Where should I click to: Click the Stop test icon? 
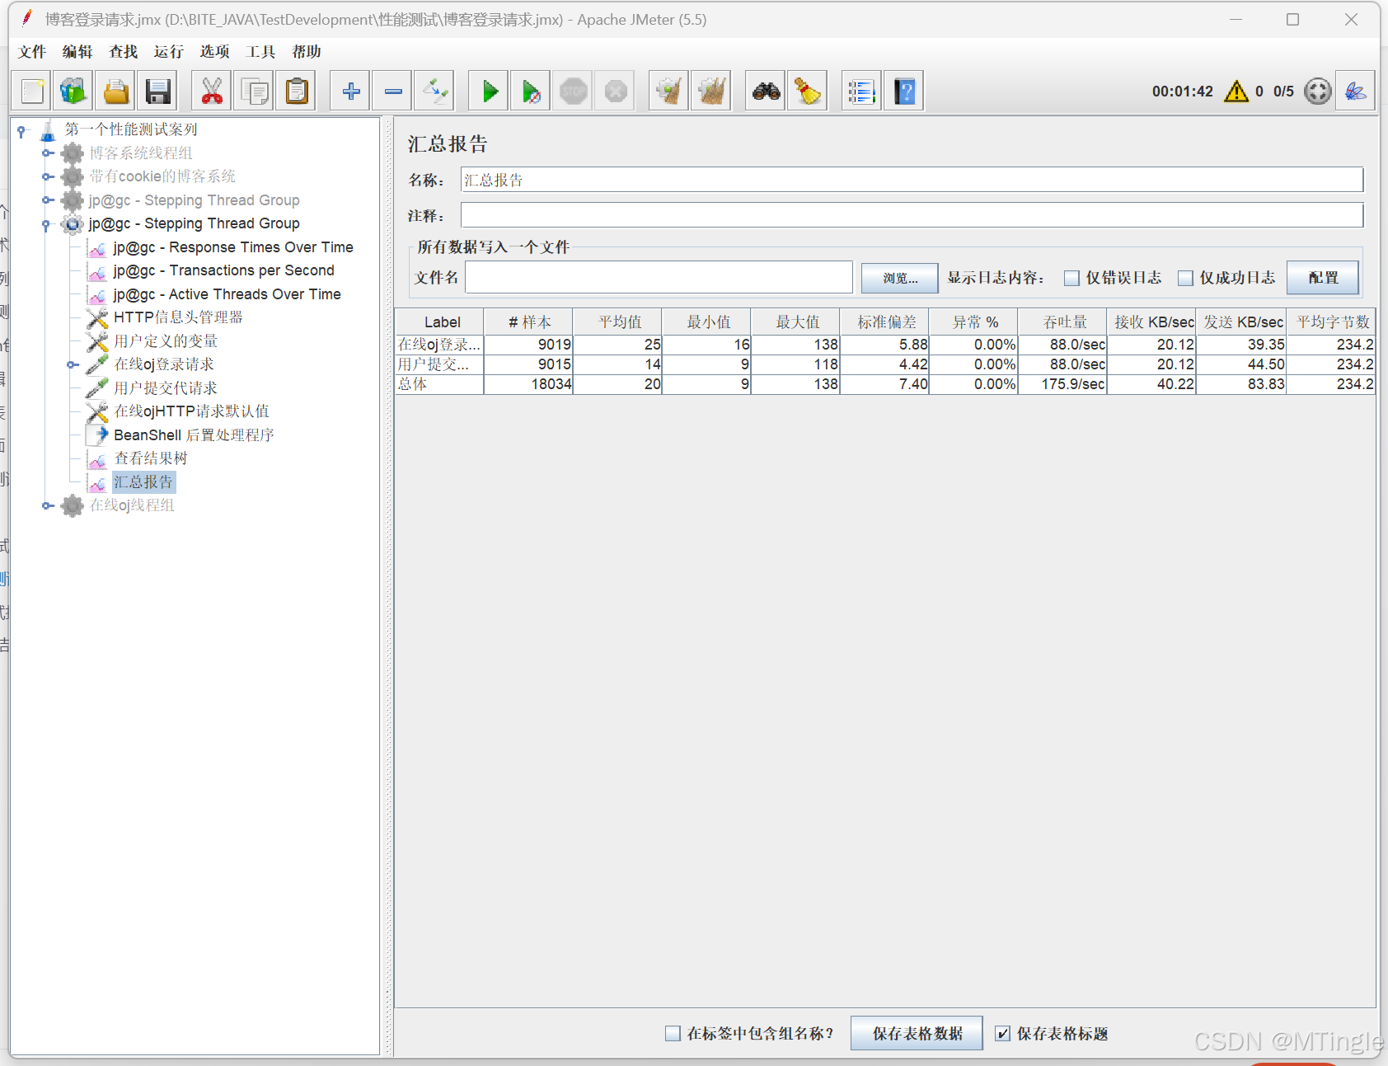pos(574,91)
